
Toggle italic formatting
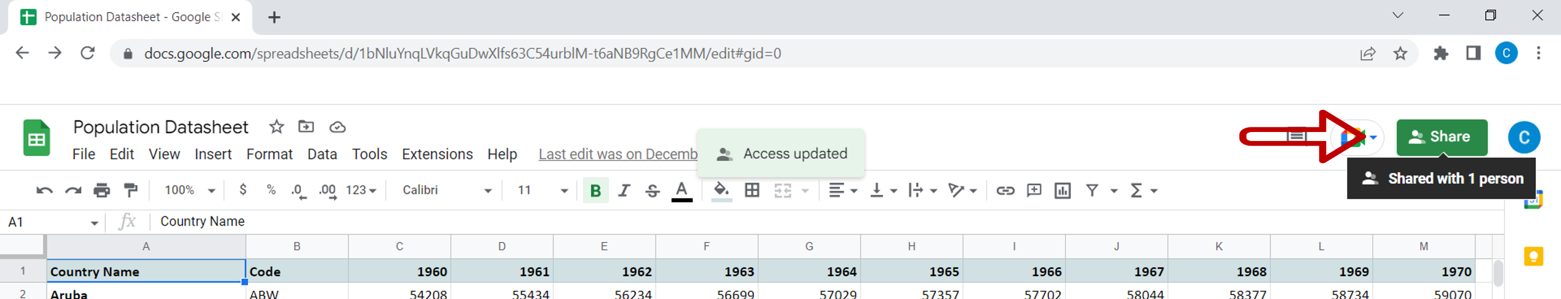pyautogui.click(x=623, y=191)
